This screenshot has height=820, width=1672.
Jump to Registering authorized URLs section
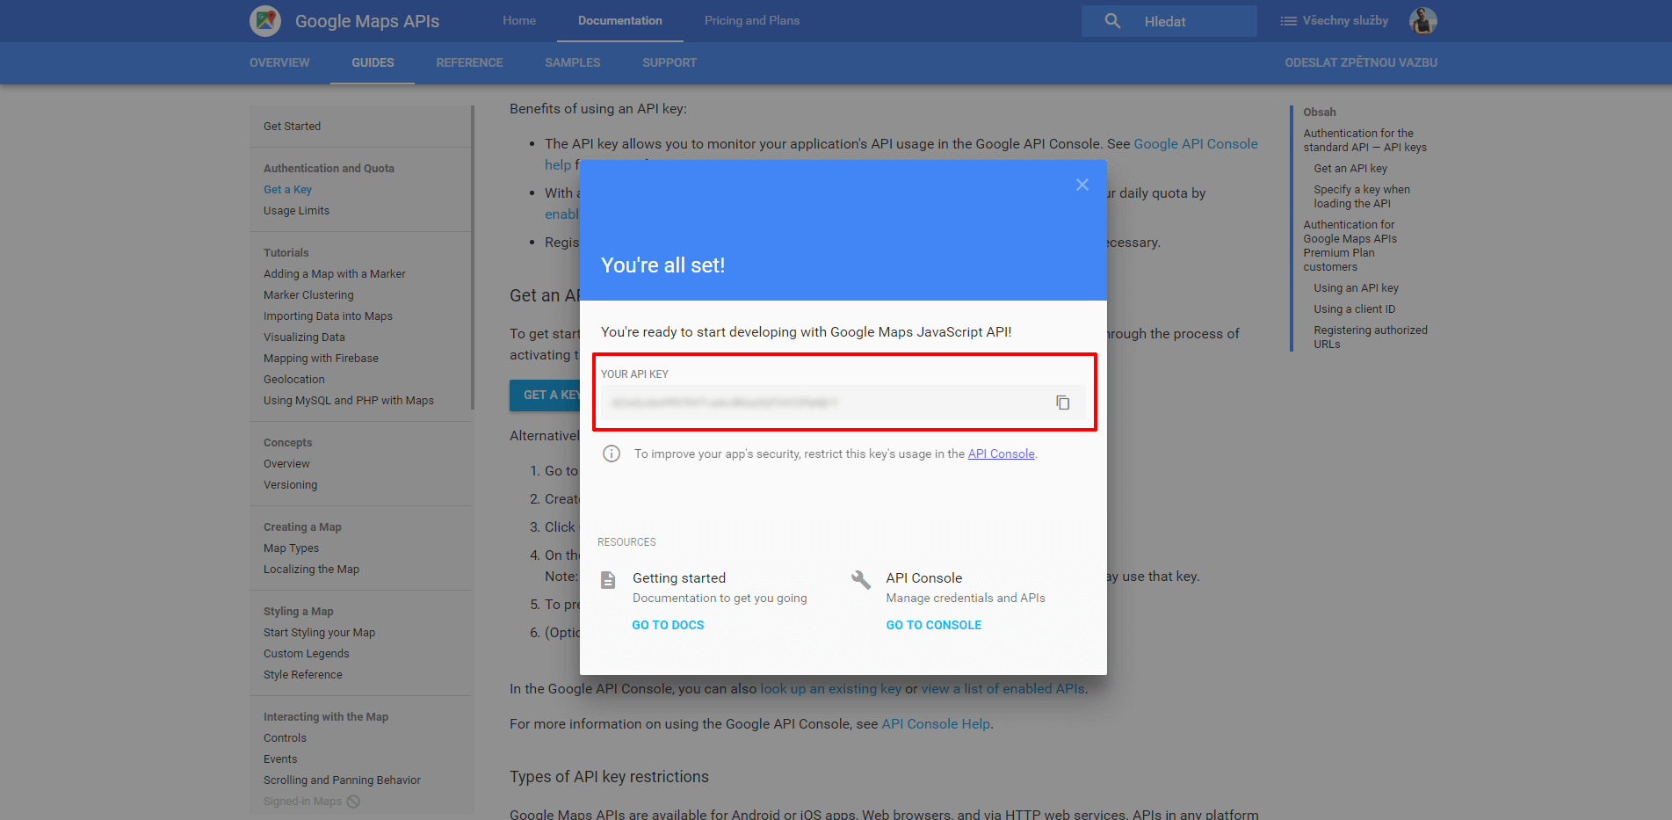1370,337
